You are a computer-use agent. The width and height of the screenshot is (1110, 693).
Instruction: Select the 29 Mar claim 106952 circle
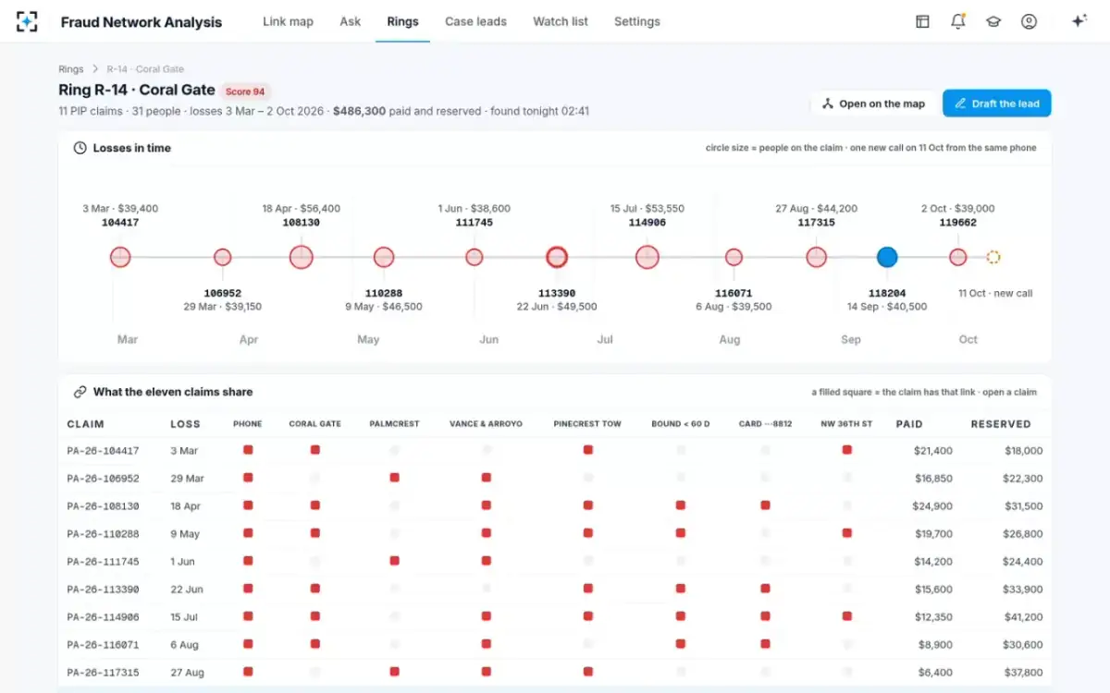222,257
